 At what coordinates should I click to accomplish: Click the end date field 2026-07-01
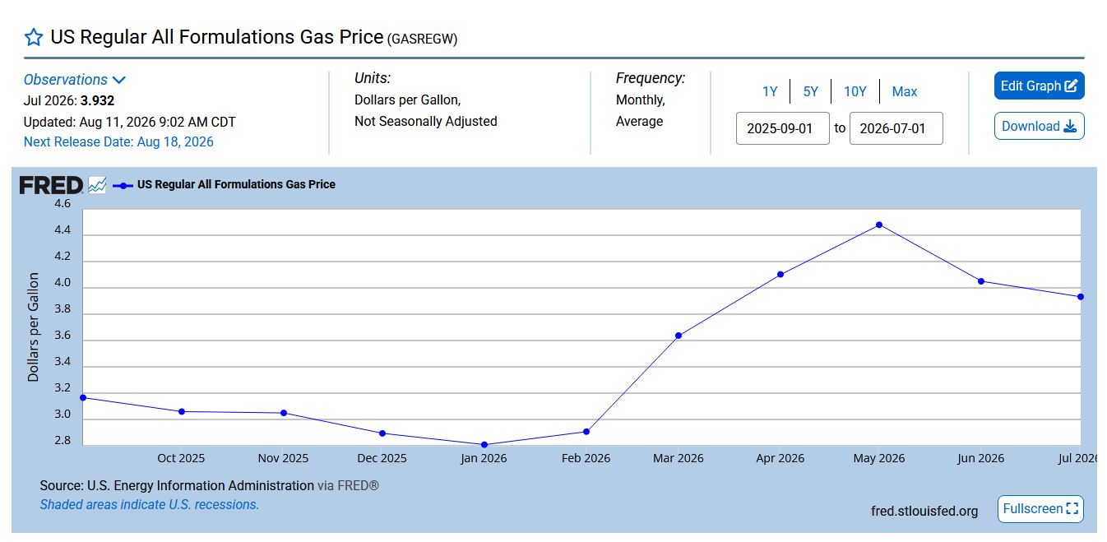[896, 128]
